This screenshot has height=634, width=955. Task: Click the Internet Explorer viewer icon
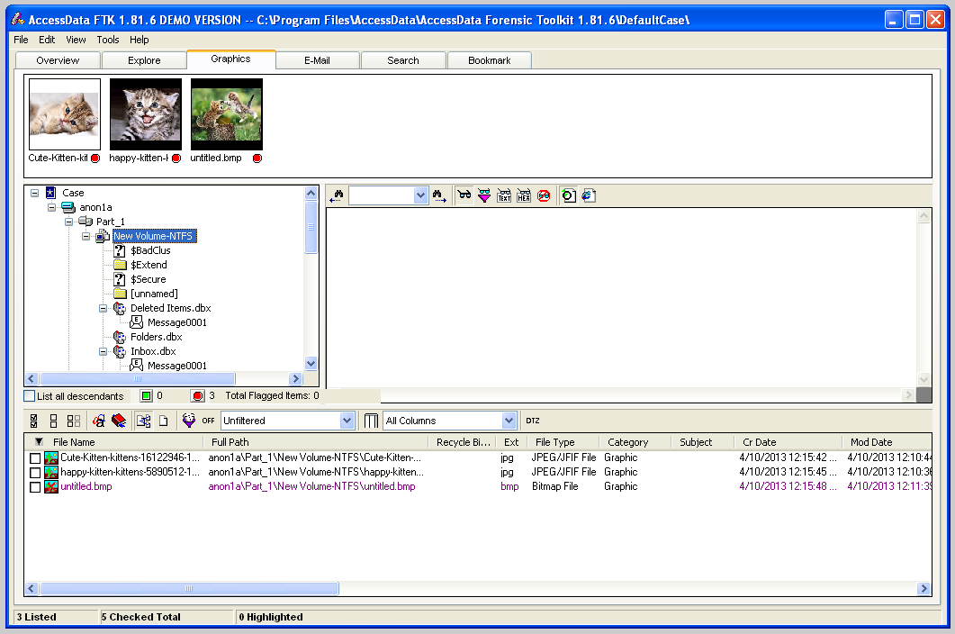[589, 195]
